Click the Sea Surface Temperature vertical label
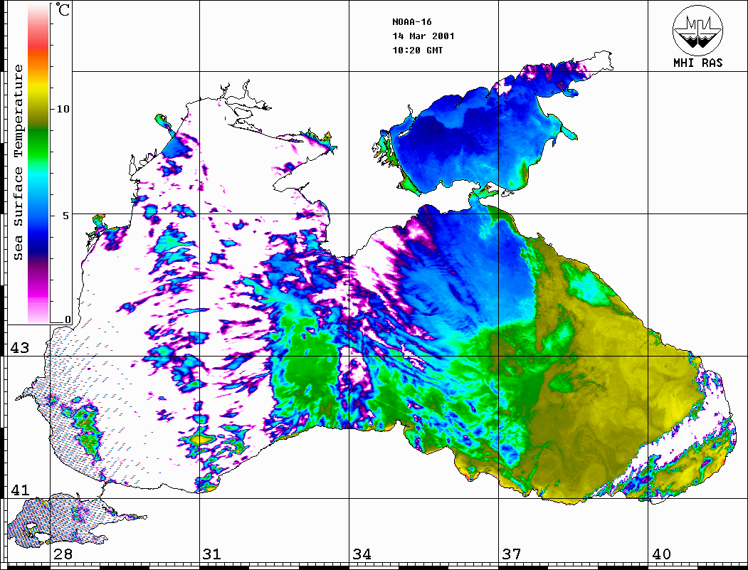 19,162
